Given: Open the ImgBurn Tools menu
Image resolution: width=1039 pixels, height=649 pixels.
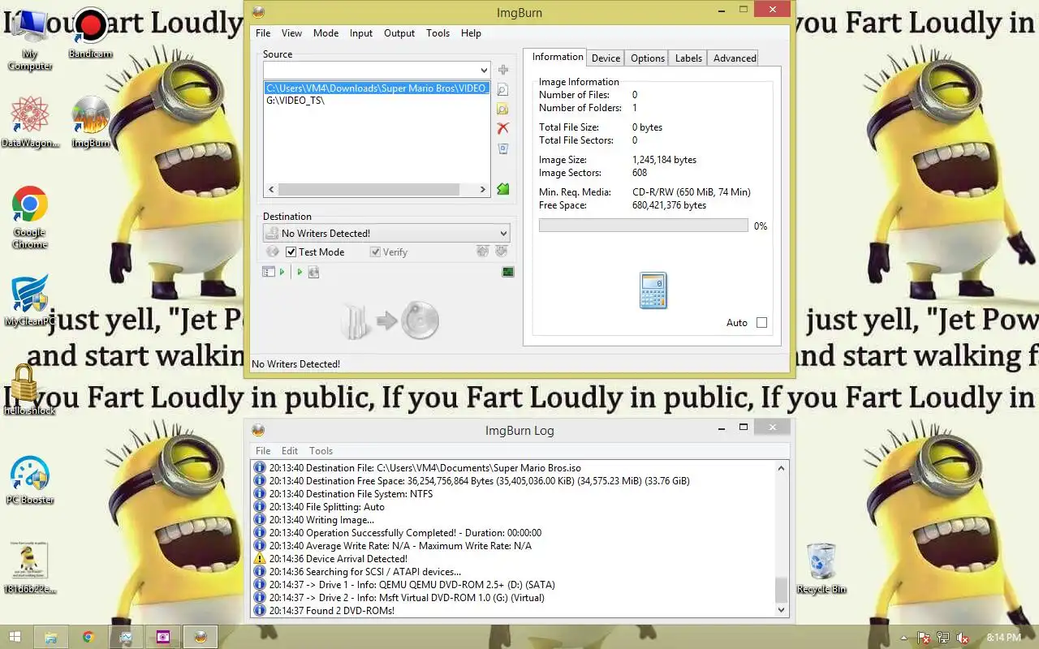Looking at the screenshot, I should 438,33.
